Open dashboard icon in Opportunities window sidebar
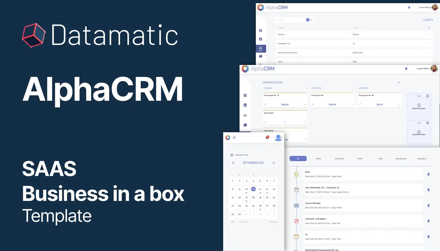Image resolution: width=440 pixels, height=251 pixels. (x=245, y=95)
